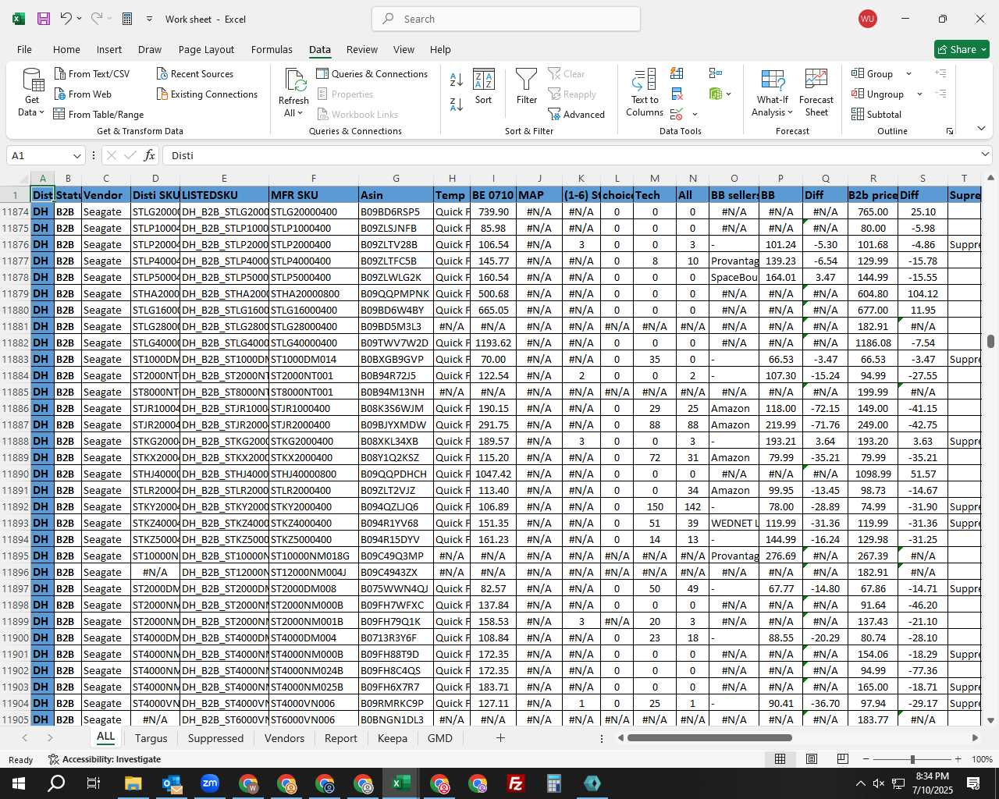The height and width of the screenshot is (799, 999).
Task: Import data From Text/CSV
Action: tap(92, 73)
